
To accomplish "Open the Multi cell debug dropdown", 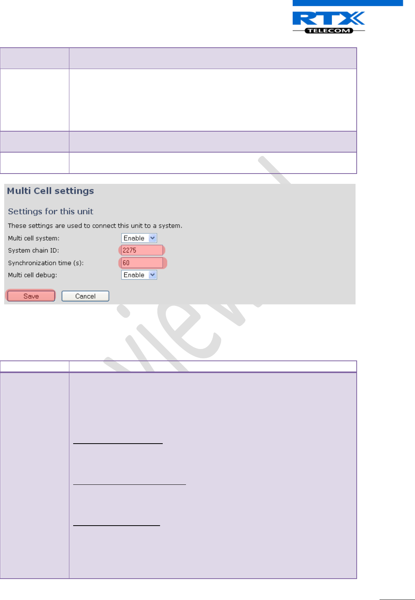I will [x=139, y=275].
